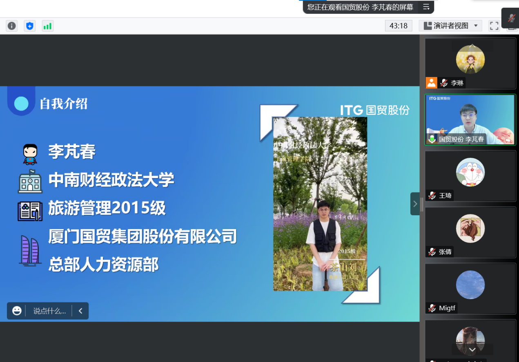Click the purple twin-towers icon on the slide
The height and width of the screenshot is (362, 519).
tap(30, 251)
